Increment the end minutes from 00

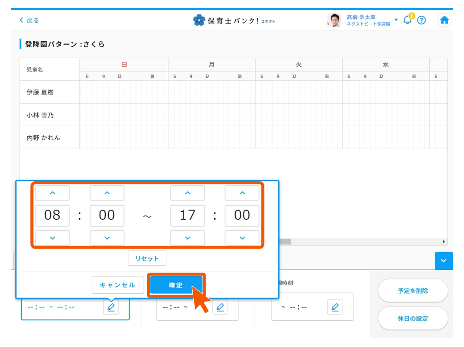tap(242, 193)
